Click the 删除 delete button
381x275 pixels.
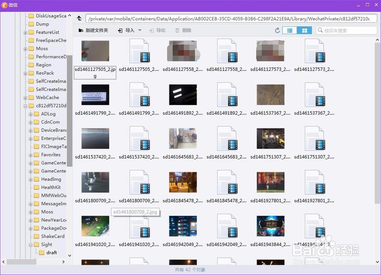click(x=184, y=30)
